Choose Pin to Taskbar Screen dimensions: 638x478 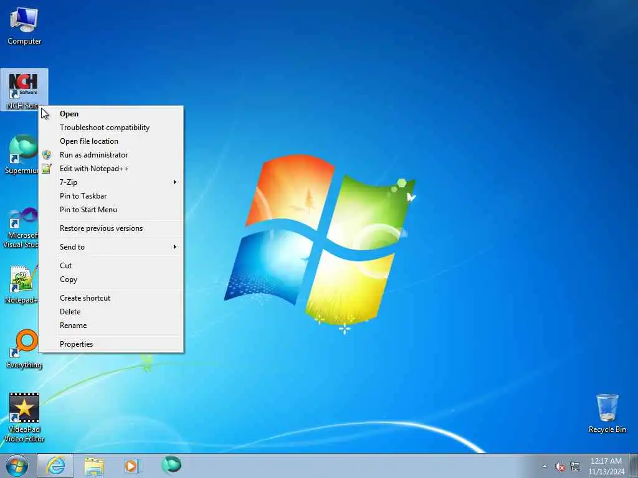point(111,196)
